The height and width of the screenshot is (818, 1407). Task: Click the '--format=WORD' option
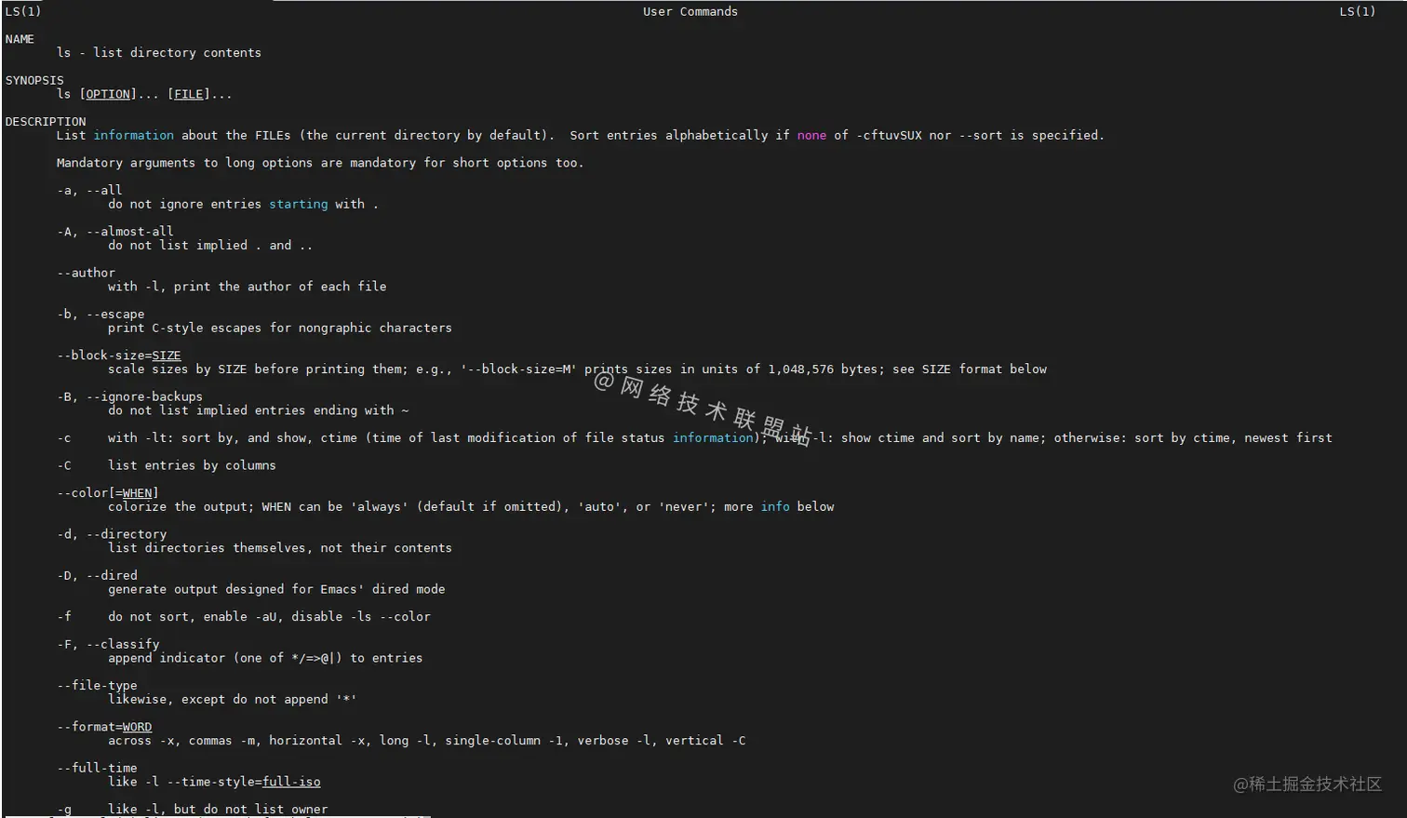[104, 727]
